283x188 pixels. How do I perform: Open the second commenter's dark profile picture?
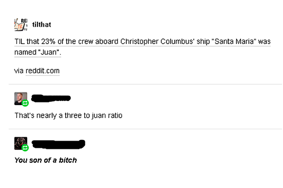[20, 143]
